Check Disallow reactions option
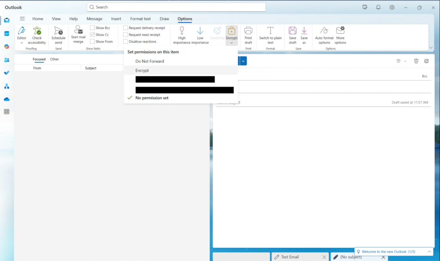The height and width of the screenshot is (261, 440). coord(125,42)
